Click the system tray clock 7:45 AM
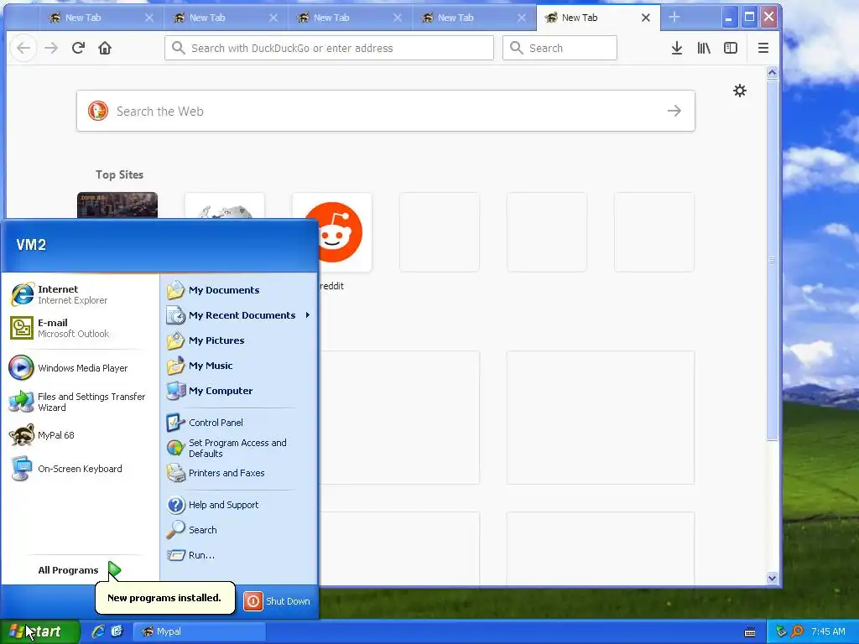 pyautogui.click(x=828, y=631)
